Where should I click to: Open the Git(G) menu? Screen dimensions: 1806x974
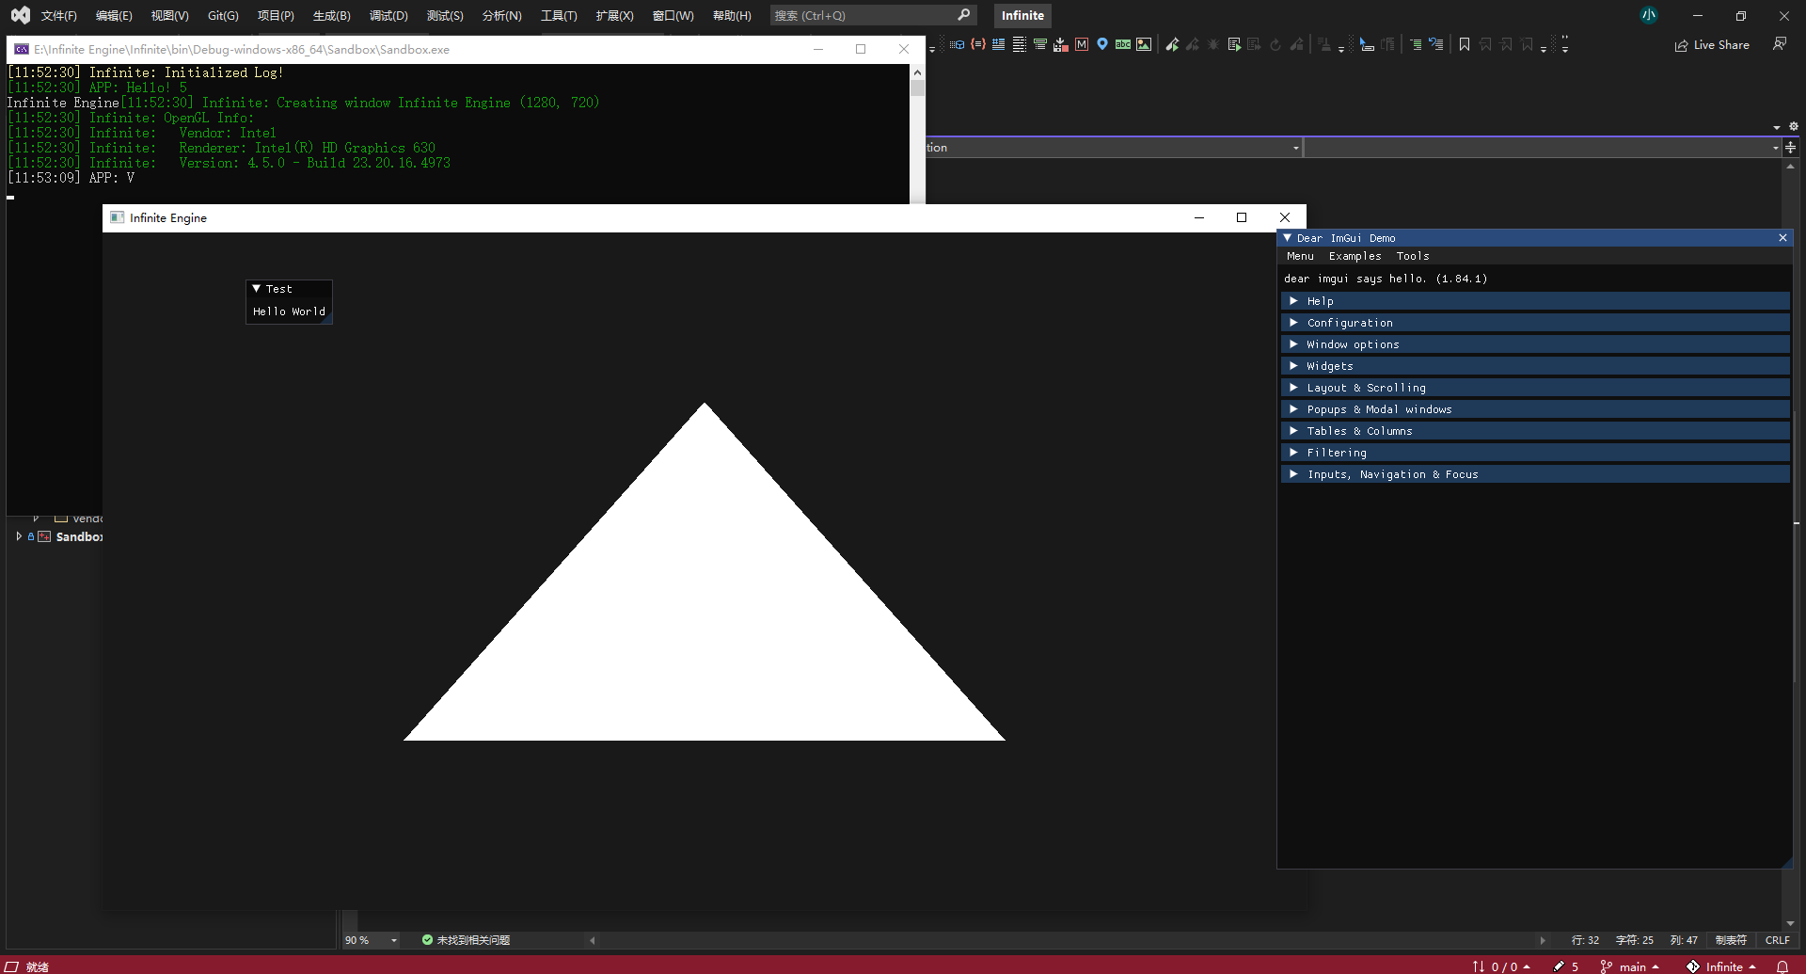(223, 16)
